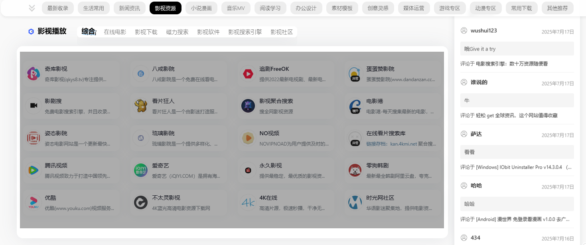Click the 哈哈 comment text box
The image size is (586, 245).
[517, 204]
